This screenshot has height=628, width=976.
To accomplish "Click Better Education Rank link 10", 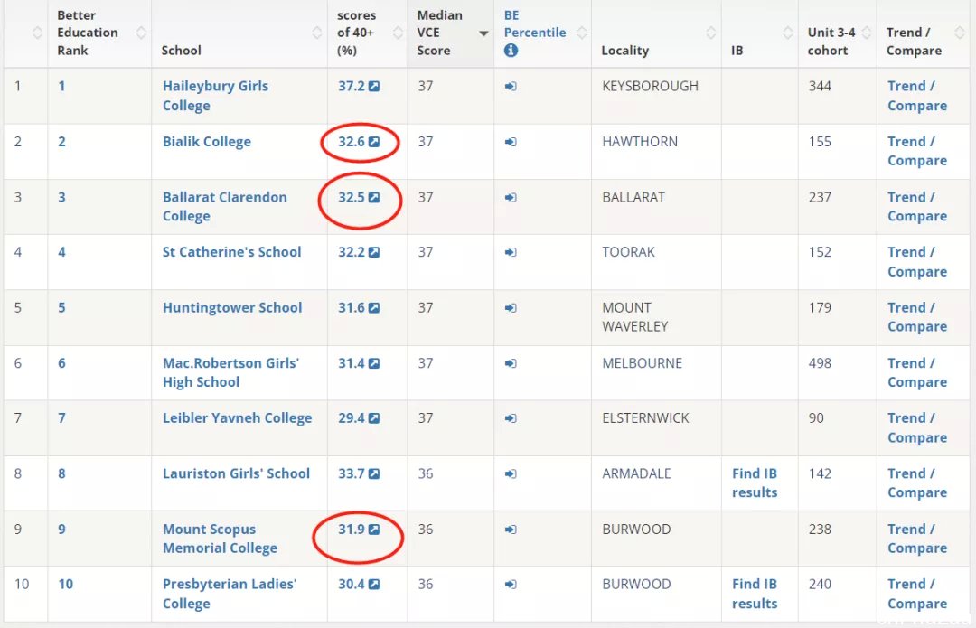I will [x=65, y=584].
